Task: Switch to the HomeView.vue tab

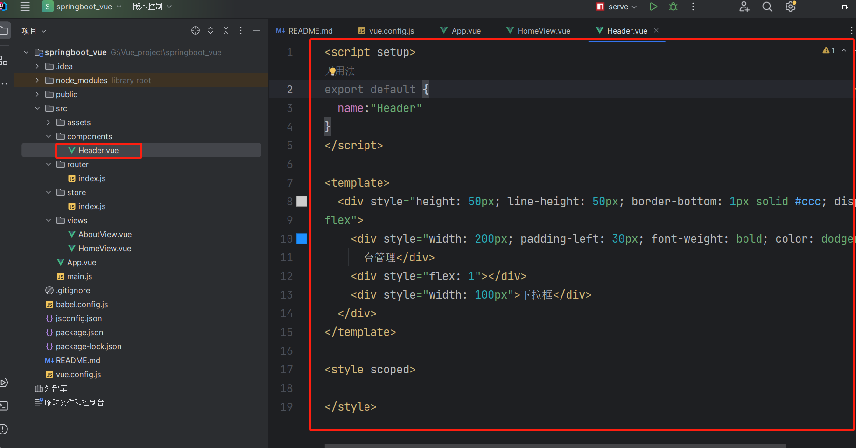Action: (x=539, y=31)
